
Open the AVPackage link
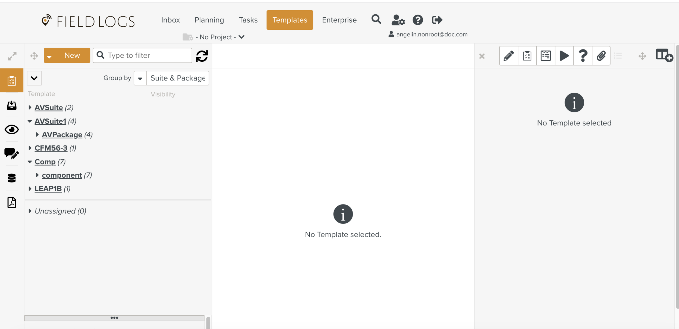pyautogui.click(x=62, y=135)
